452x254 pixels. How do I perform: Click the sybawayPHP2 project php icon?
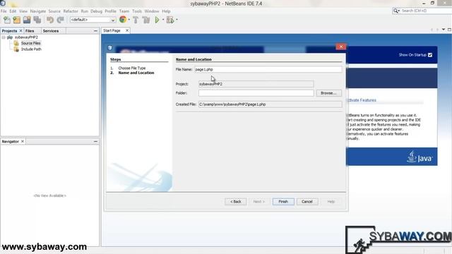point(10,37)
